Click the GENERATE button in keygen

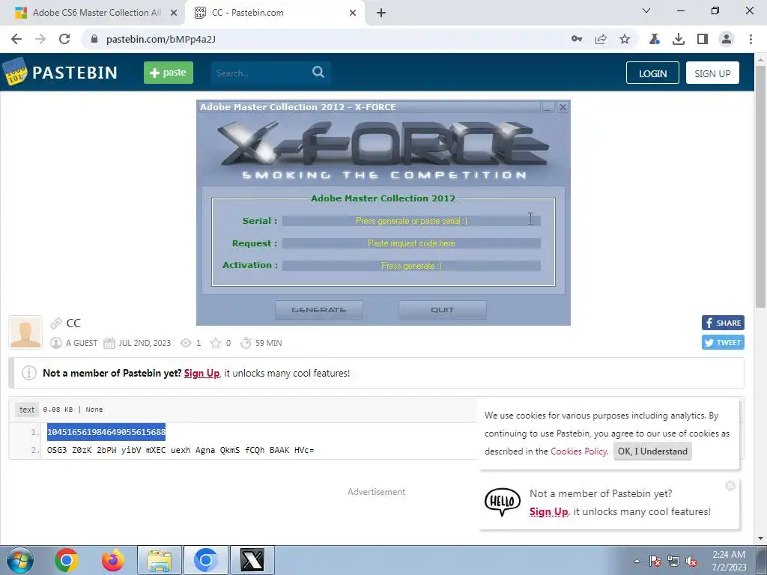319,310
